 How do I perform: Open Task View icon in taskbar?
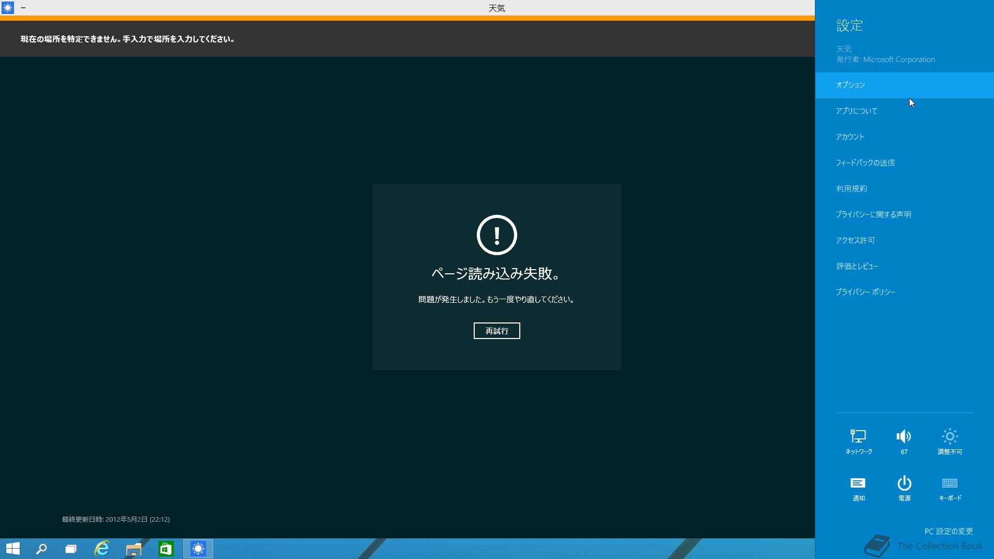pos(71,549)
